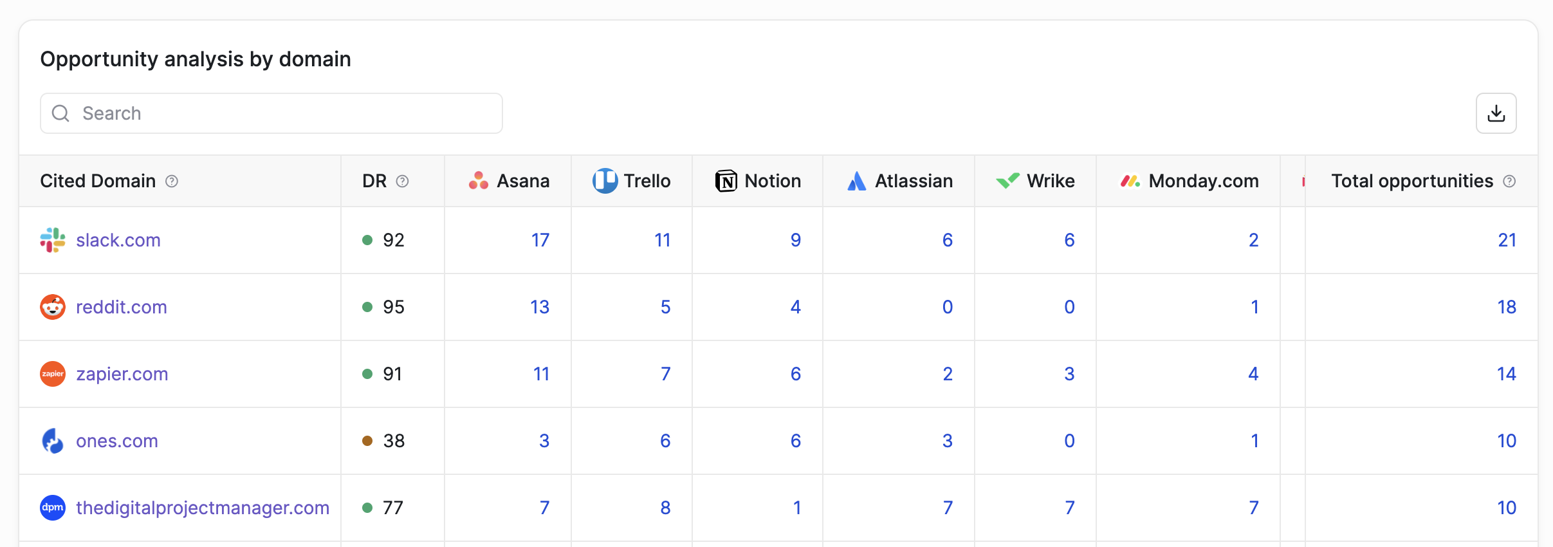Click the Slack favicon

53,240
